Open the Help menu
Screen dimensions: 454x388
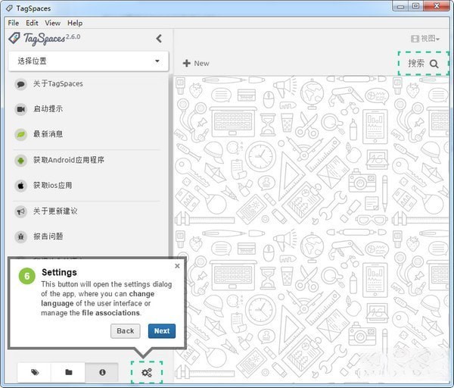click(x=75, y=23)
